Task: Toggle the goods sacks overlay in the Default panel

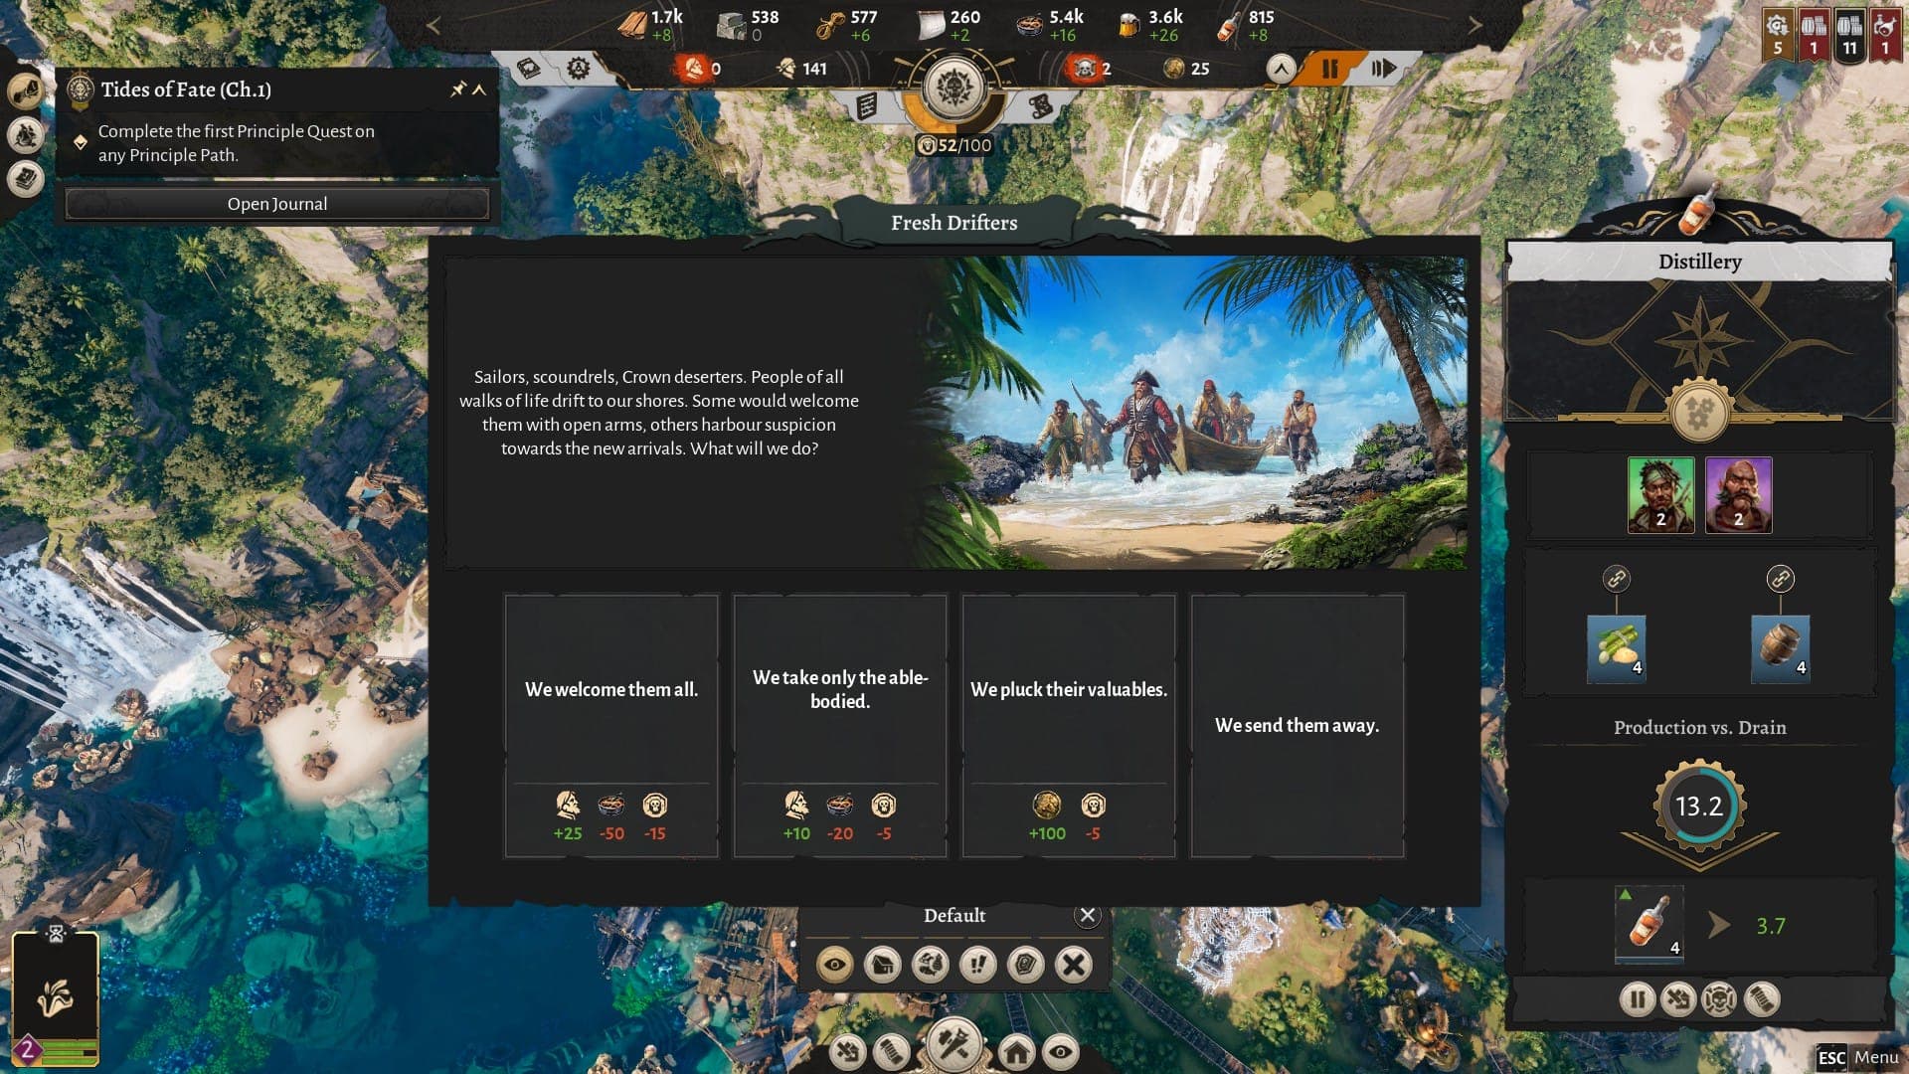Action: click(931, 965)
